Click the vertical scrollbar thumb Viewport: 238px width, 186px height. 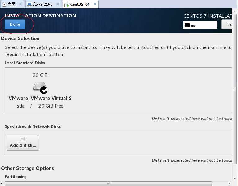pyautogui.click(x=235, y=89)
